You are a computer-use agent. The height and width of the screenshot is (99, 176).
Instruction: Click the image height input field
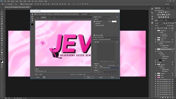(97, 68)
